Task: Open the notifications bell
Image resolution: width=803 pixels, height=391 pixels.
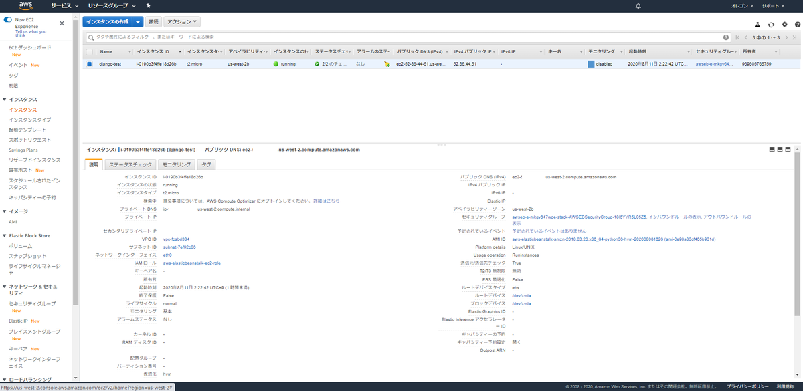Action: click(x=638, y=5)
